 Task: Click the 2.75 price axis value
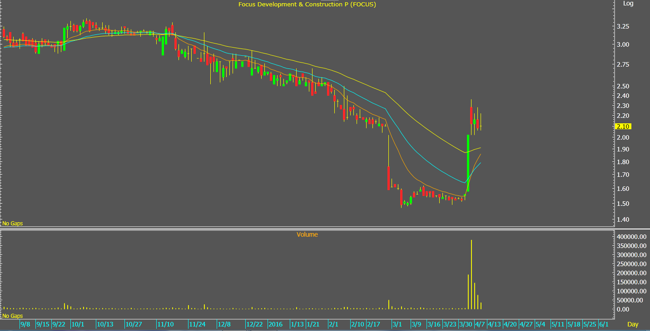622,65
